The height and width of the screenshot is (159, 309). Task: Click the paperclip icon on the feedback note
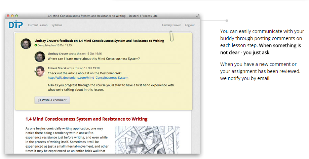pos(171,36)
